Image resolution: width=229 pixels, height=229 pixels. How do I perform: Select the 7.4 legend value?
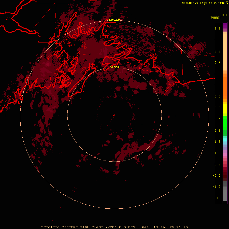[218, 63]
